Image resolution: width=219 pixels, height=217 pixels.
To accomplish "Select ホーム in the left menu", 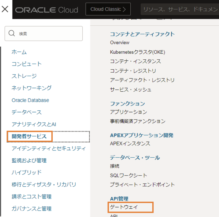I will pos(19,52).
